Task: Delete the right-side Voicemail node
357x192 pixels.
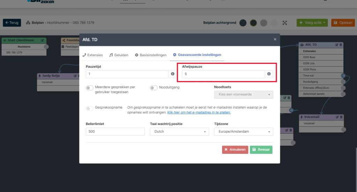Action: 341,117
